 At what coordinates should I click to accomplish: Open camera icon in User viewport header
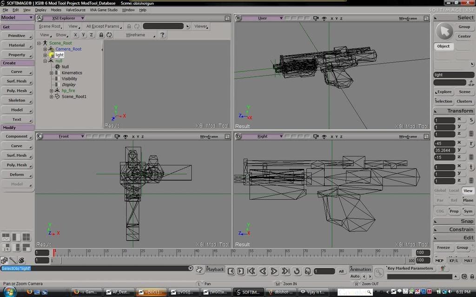(316, 18)
